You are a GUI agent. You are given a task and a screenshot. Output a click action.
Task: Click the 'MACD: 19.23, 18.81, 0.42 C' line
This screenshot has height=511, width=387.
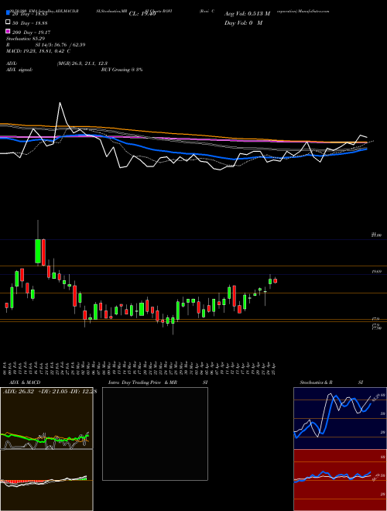pyautogui.click(x=39, y=51)
